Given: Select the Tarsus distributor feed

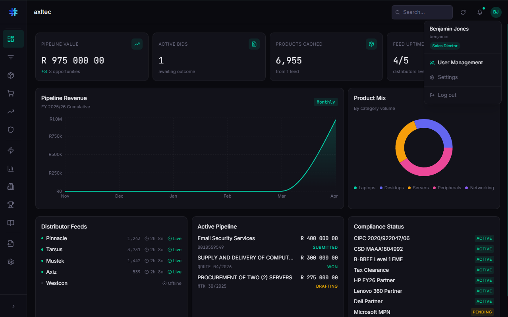Looking at the screenshot, I should (x=111, y=250).
